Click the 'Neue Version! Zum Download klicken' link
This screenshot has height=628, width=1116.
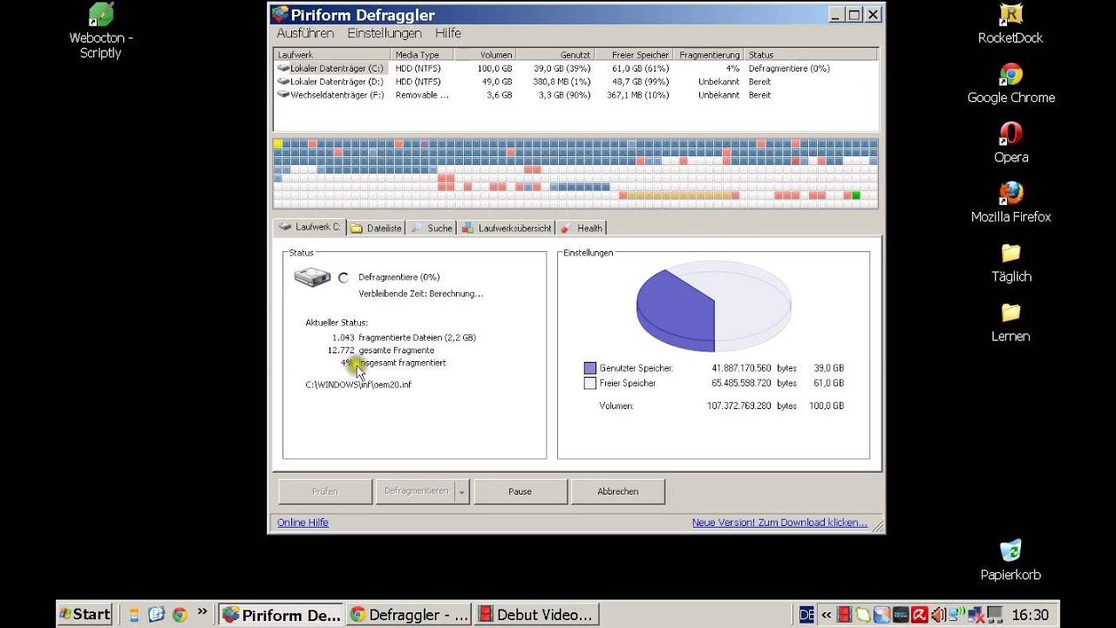(779, 522)
